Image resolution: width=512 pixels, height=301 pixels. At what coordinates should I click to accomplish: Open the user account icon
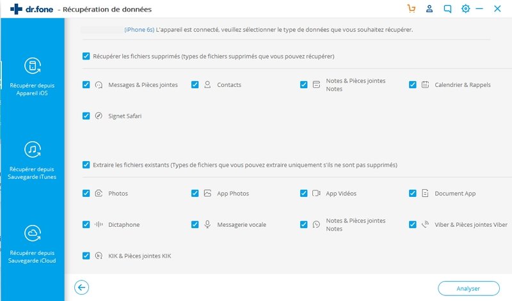[429, 9]
